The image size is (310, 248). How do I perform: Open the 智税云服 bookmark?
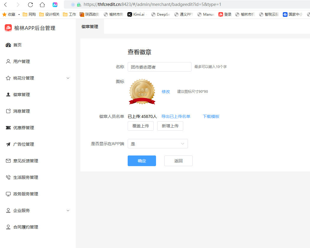click(269, 14)
